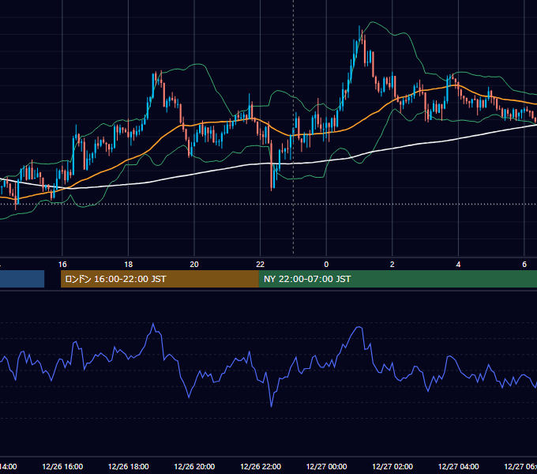Click the NY 22:00-07:00 JST session bar
537x474 pixels.
(x=397, y=279)
